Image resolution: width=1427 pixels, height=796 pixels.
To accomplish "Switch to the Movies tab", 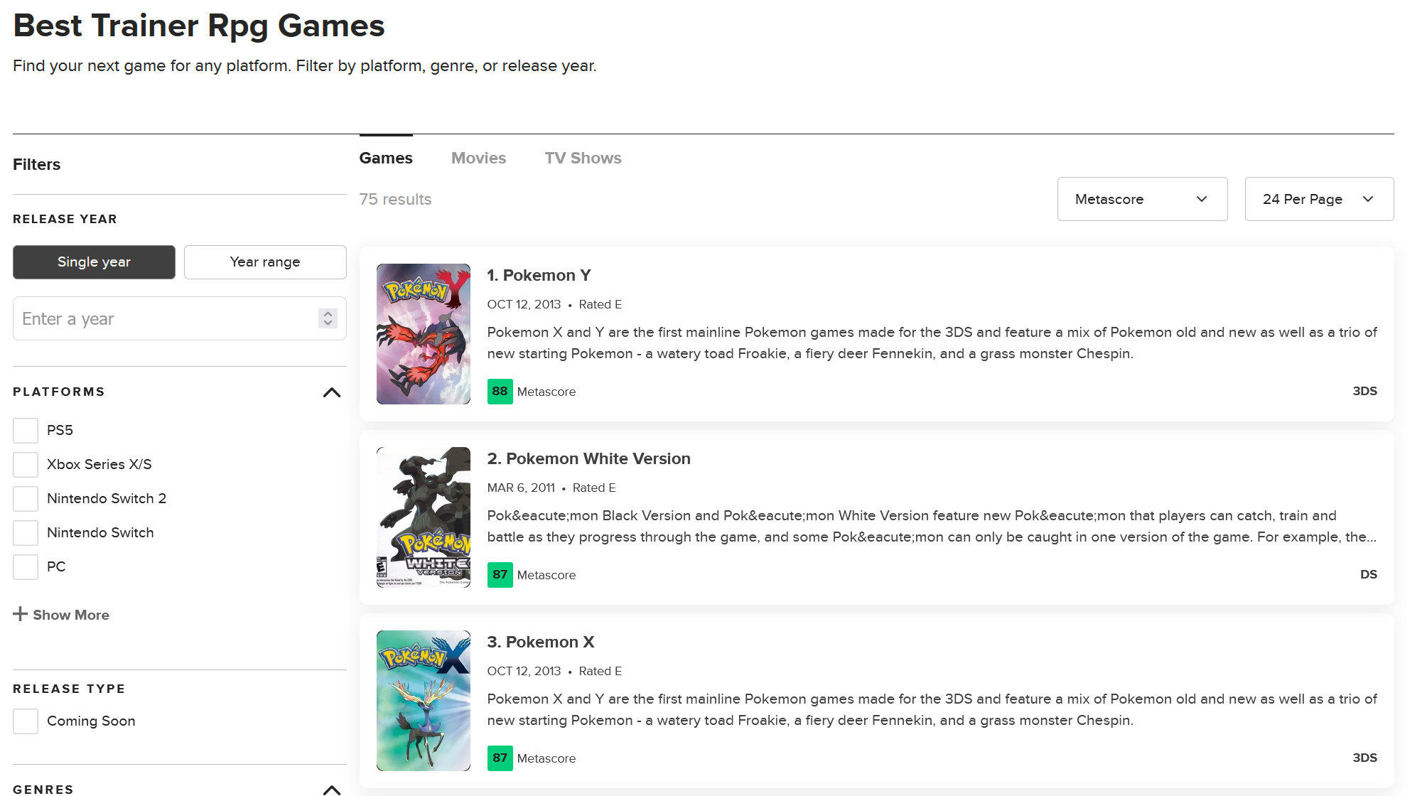I will click(x=478, y=158).
